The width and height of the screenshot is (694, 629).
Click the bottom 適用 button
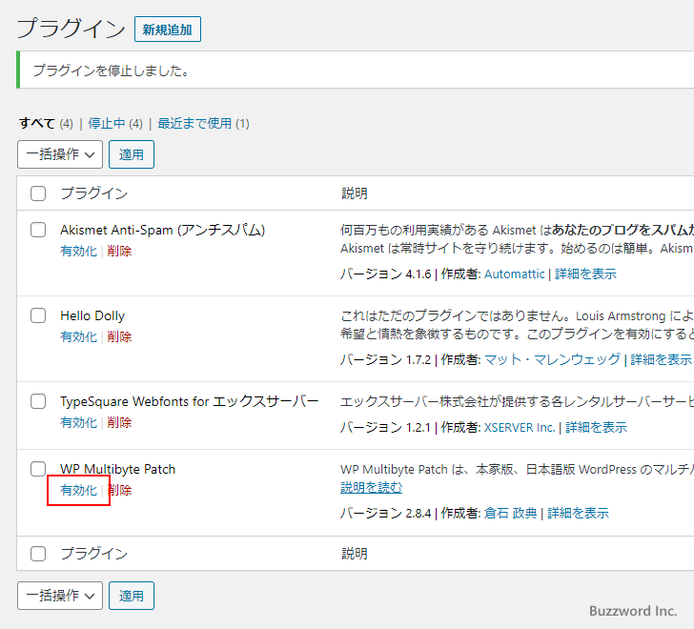(x=132, y=596)
